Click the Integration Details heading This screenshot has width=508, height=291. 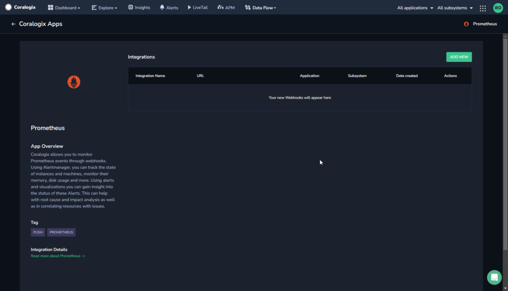tap(49, 249)
